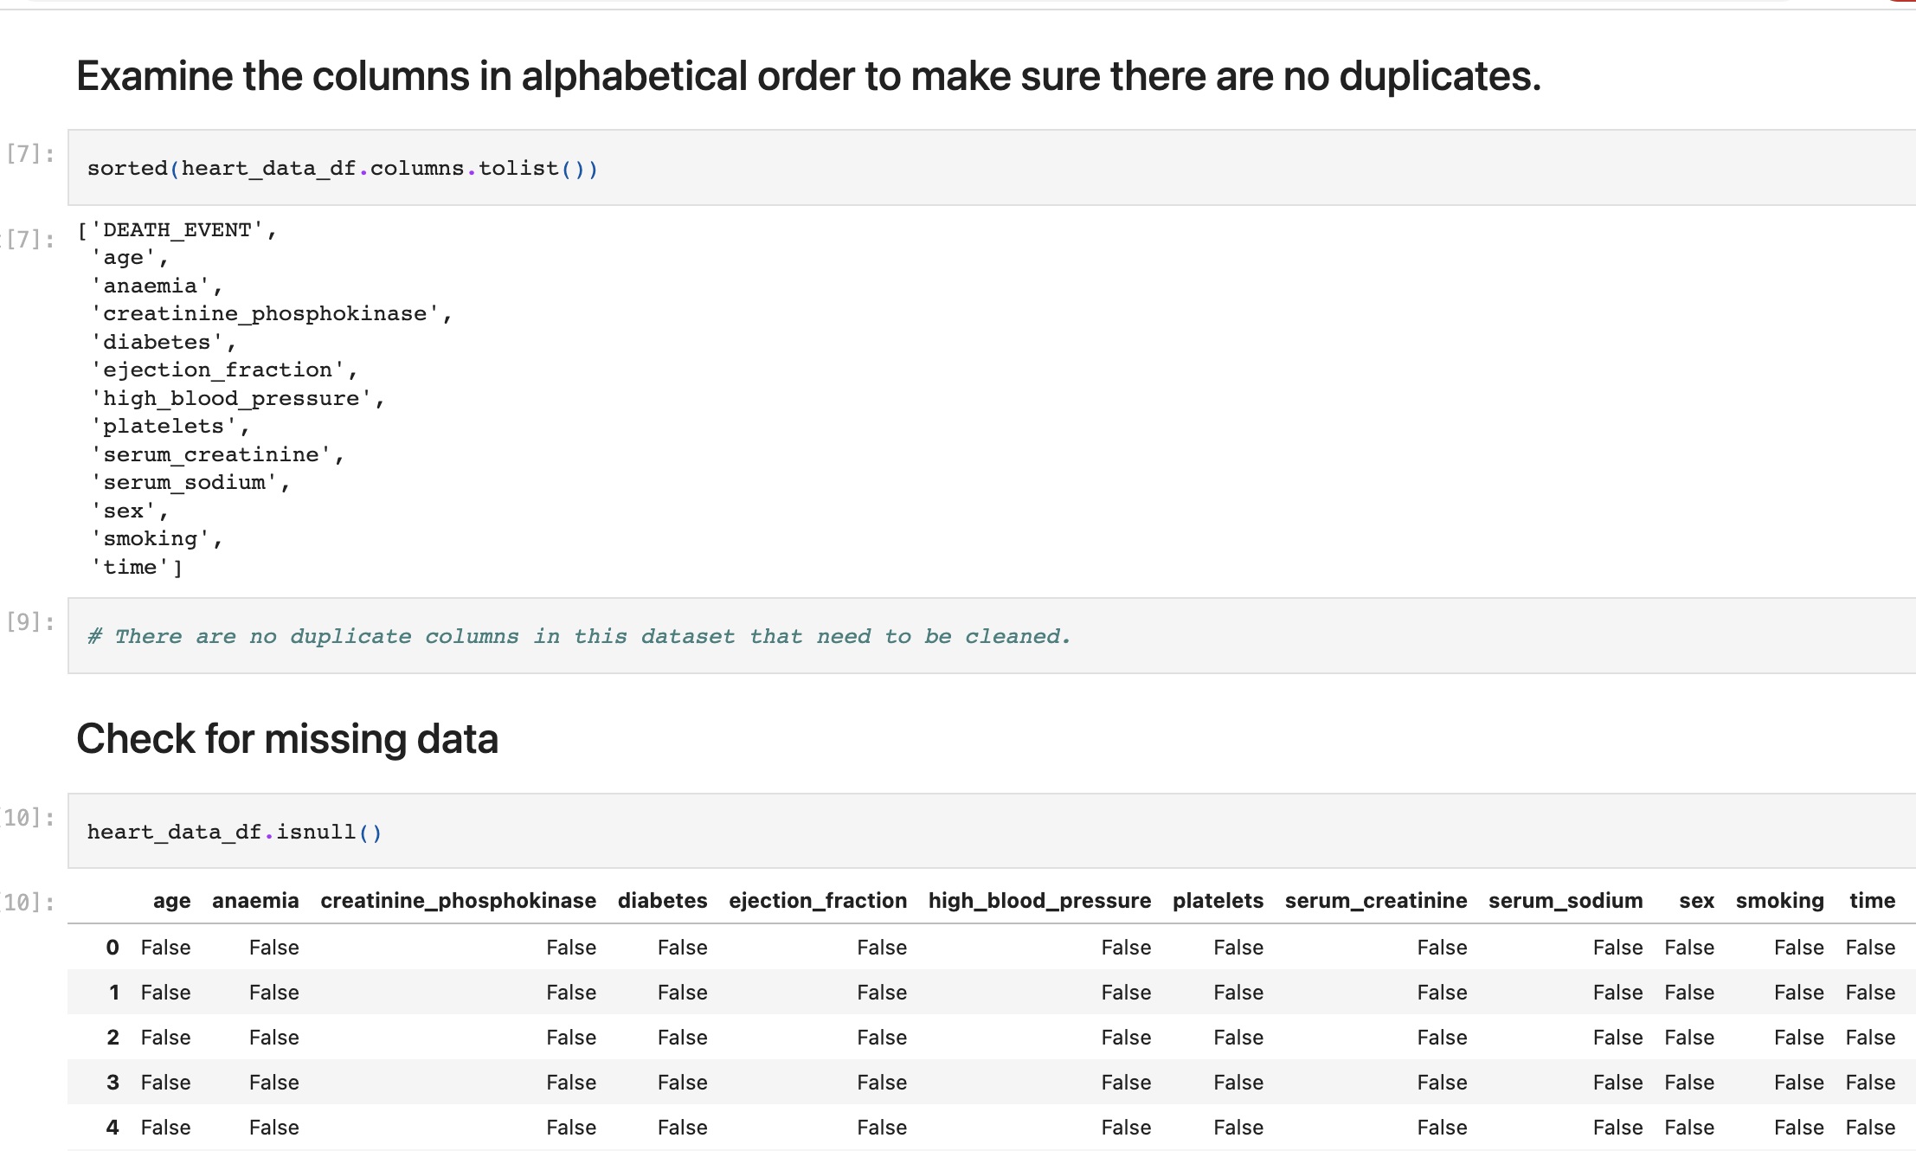The image size is (1916, 1151).
Task: Click 'creatinine_phosphokinase' table column header
Action: (x=459, y=901)
